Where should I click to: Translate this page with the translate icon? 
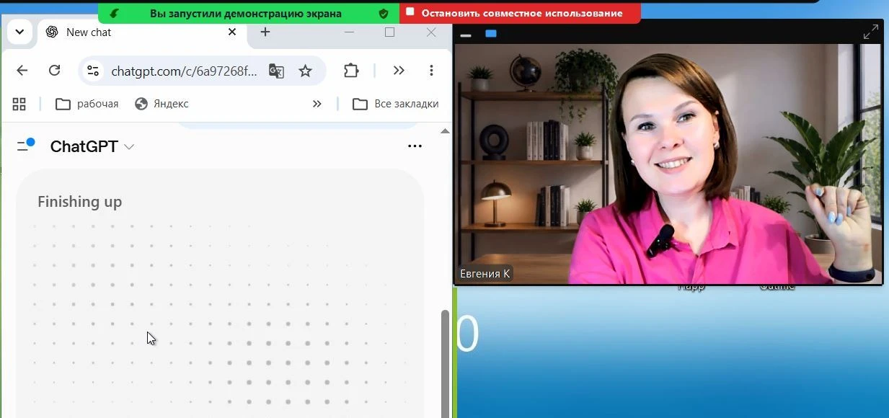(276, 71)
